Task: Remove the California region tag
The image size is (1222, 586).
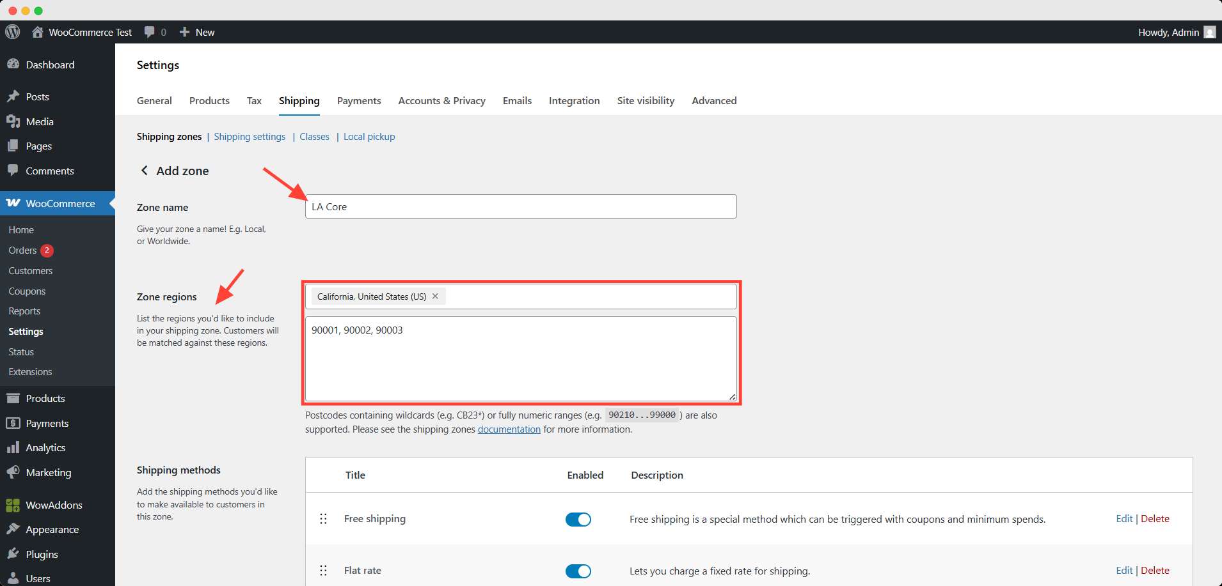Action: 435,296
